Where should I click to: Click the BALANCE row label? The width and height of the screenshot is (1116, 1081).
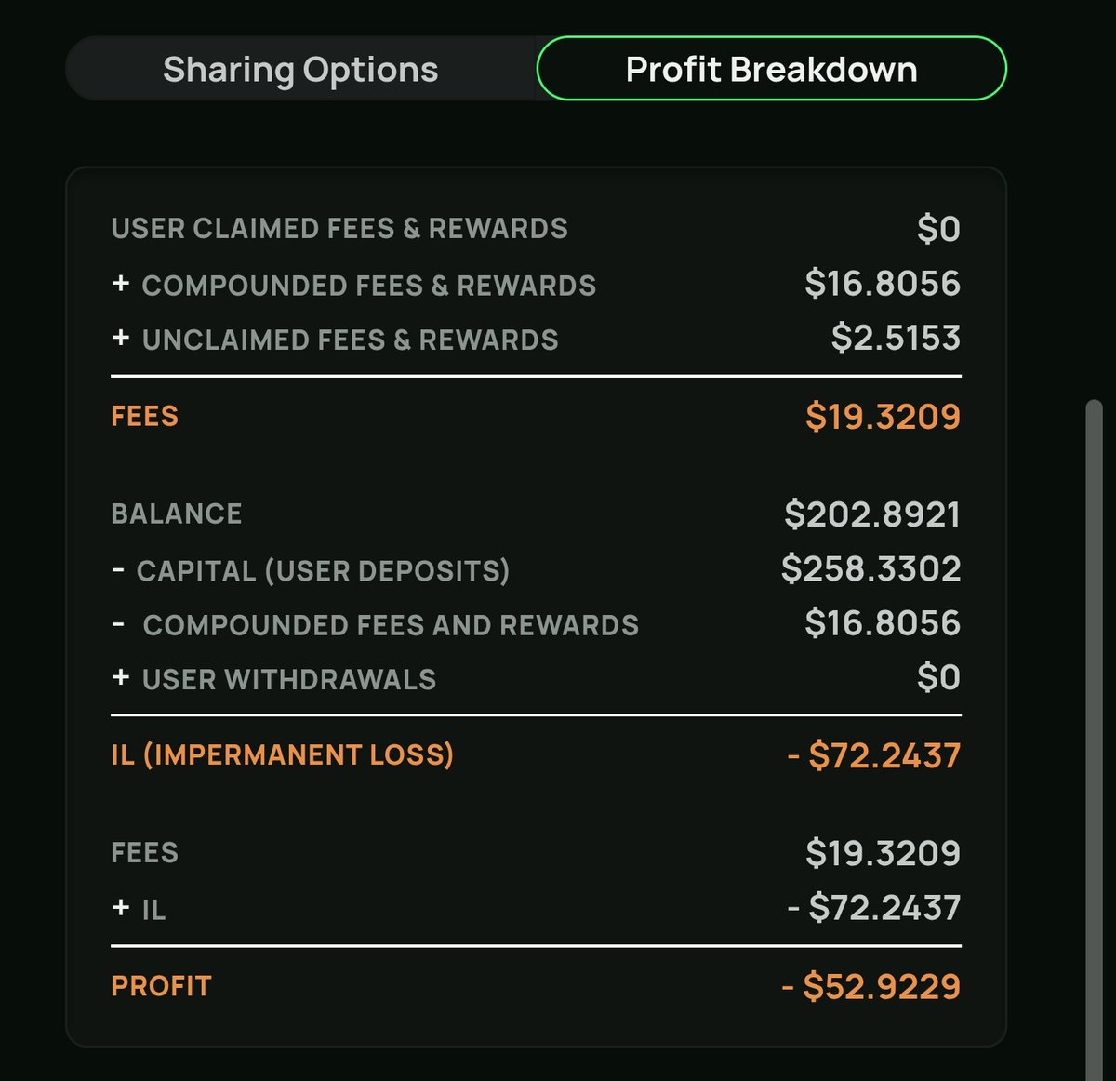point(177,514)
